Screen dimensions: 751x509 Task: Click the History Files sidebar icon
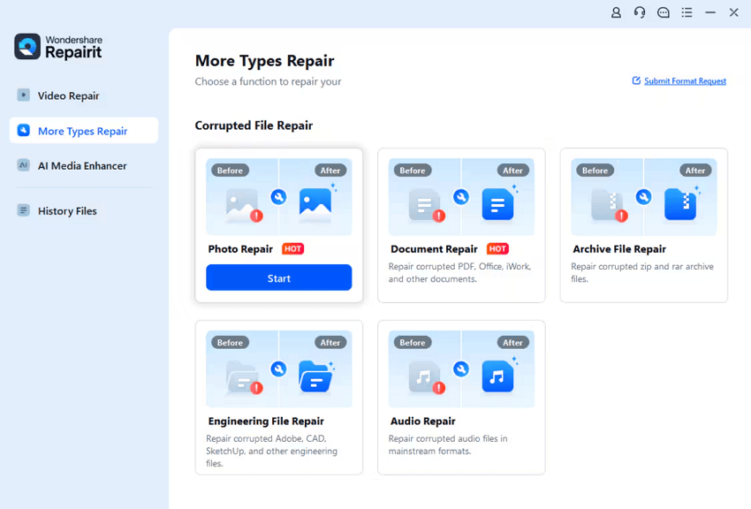tap(24, 211)
